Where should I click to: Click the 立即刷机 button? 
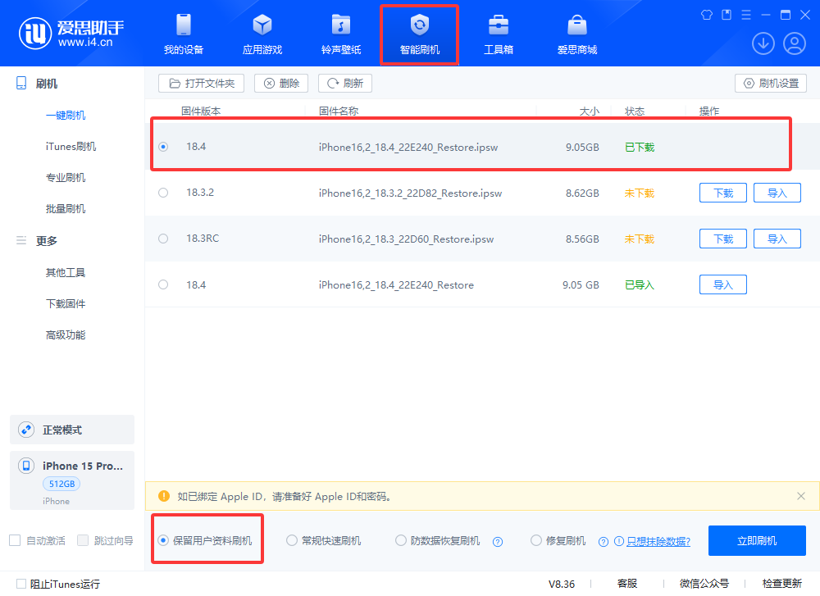757,540
